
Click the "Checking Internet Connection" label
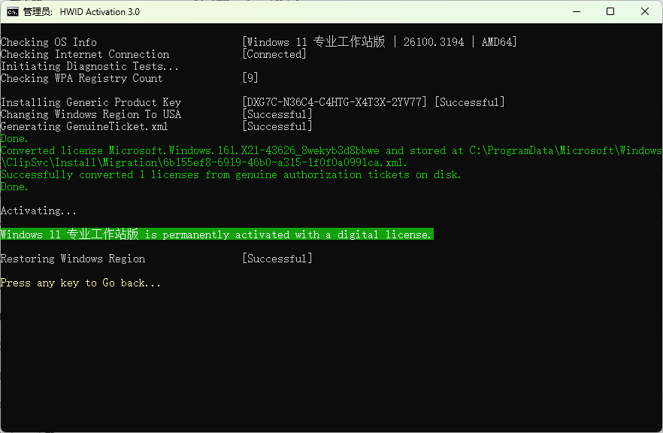85,54
